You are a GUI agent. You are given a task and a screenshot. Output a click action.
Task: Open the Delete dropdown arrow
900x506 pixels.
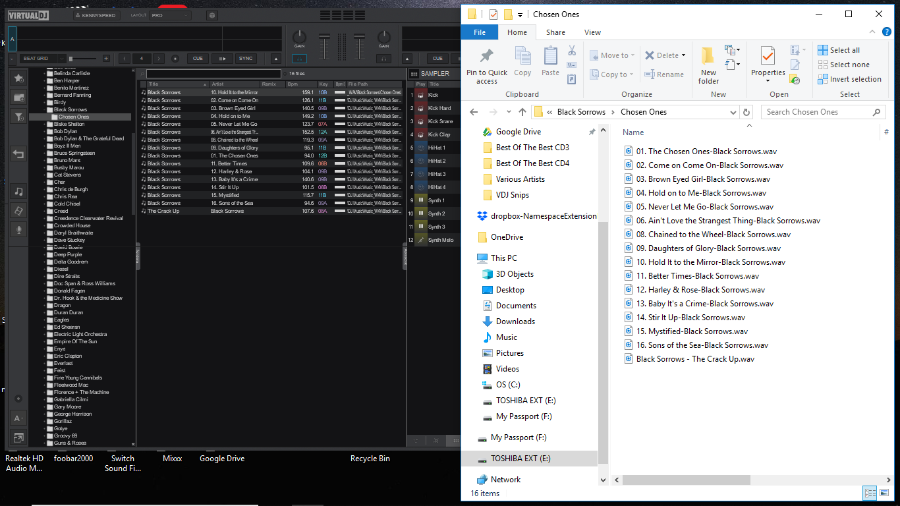(x=684, y=55)
